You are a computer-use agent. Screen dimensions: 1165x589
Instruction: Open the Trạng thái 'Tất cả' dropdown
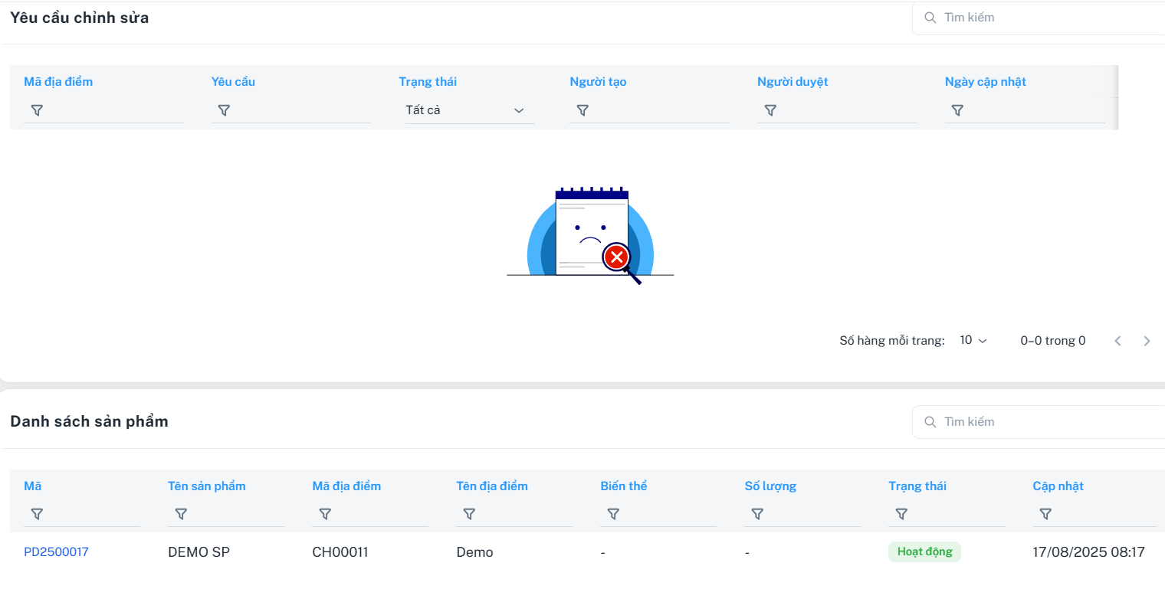coord(466,110)
